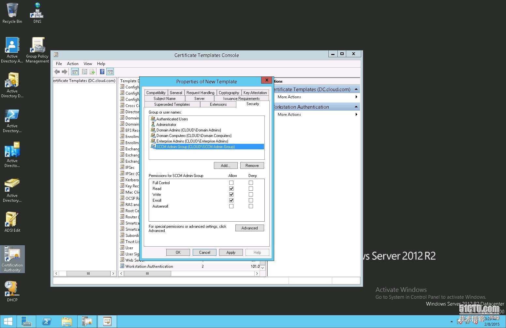Image resolution: width=506 pixels, height=328 pixels.
Task: Switch to Certification Authority taskbar item
Action: click(87, 321)
